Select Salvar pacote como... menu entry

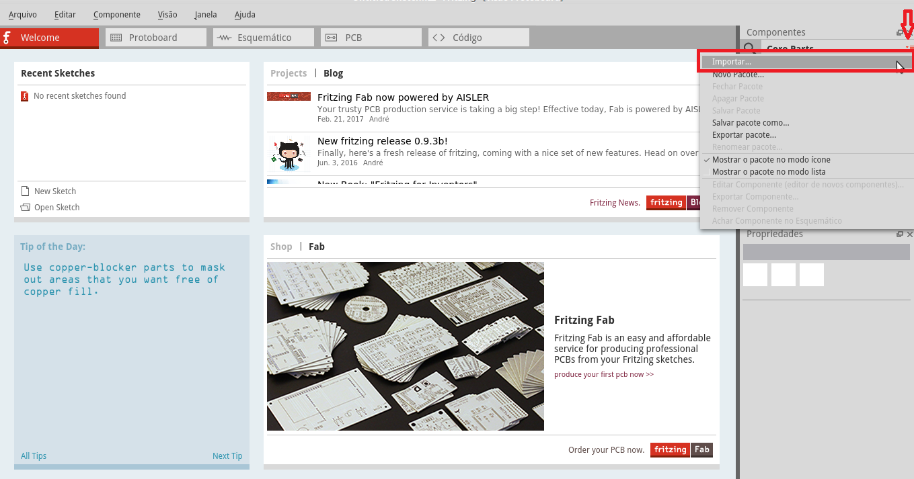(x=806, y=123)
